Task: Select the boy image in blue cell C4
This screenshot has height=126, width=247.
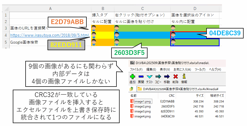Action: [x=117, y=35]
